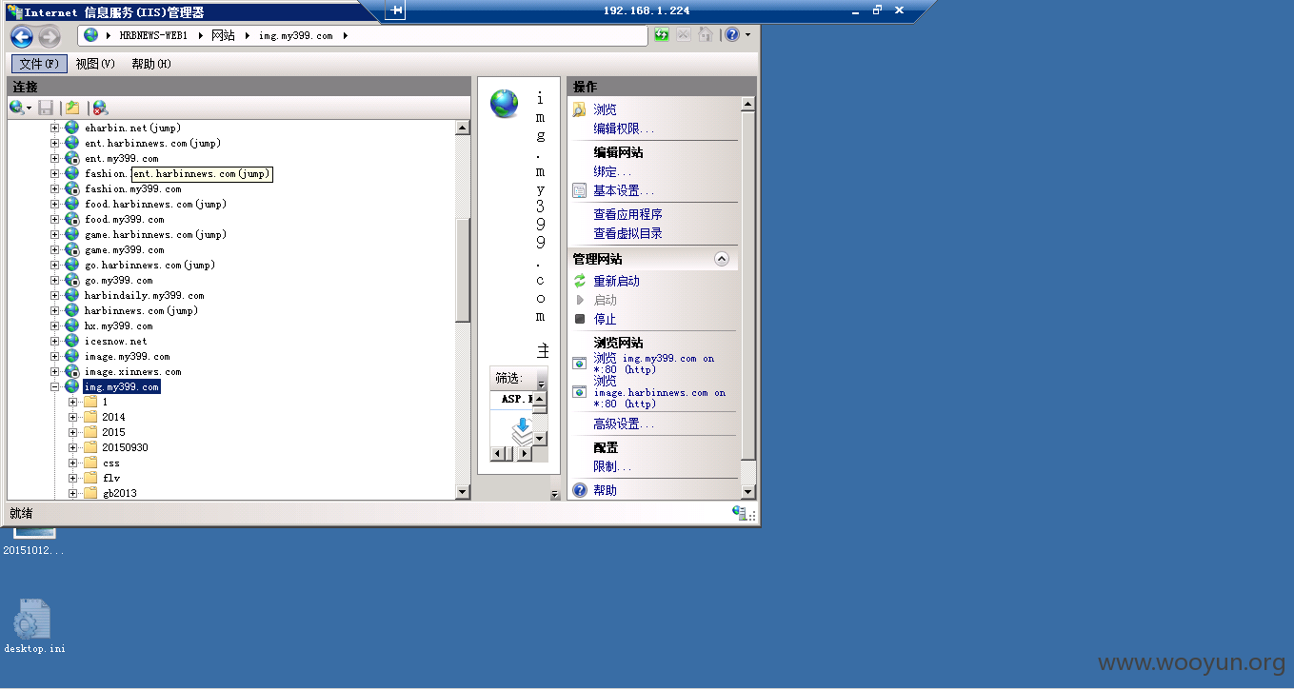Click the Up one level folder icon

click(72, 108)
